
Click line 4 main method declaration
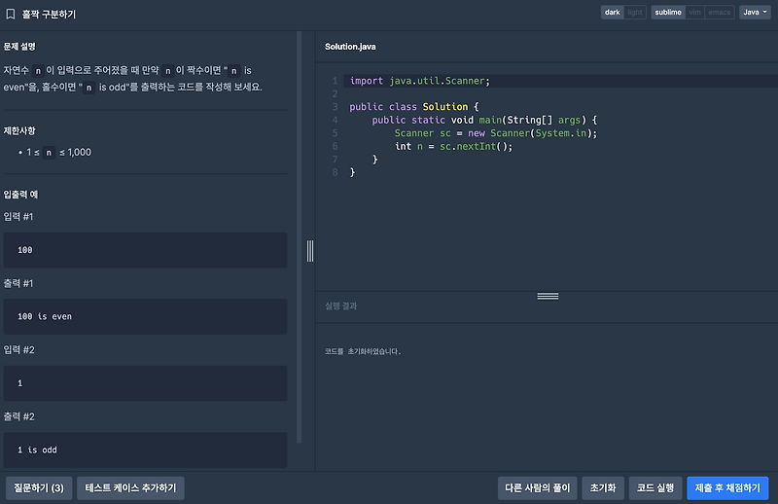point(484,121)
